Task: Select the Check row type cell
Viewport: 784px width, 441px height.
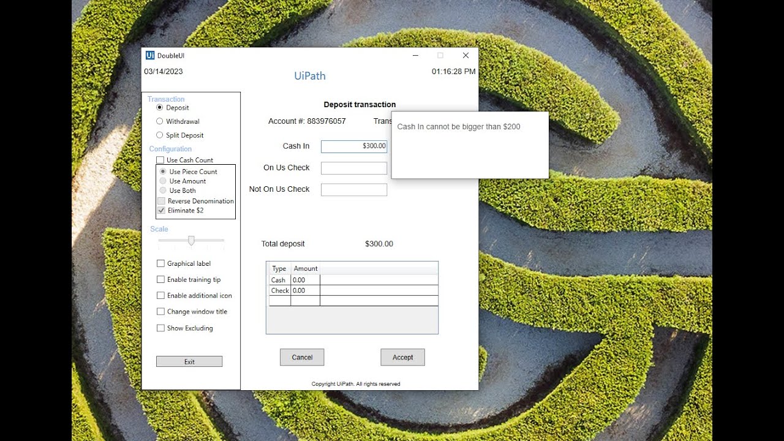Action: 280,291
